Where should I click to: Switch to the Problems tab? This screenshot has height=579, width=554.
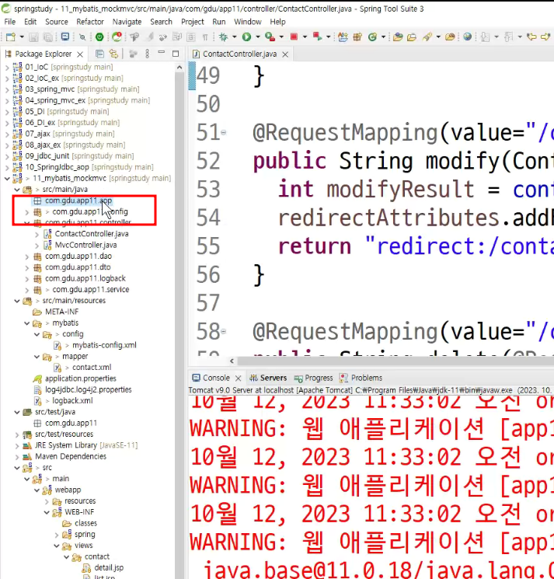361,378
